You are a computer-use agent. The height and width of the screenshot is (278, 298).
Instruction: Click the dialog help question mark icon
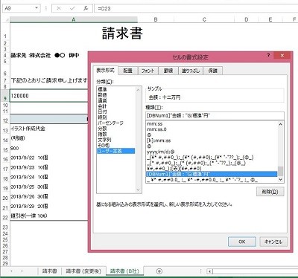click(268, 56)
